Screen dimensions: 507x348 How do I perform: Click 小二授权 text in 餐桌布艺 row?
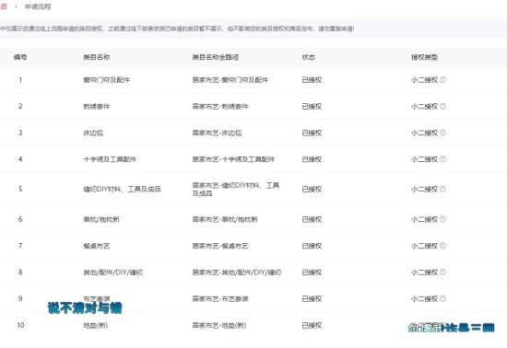coord(425,246)
